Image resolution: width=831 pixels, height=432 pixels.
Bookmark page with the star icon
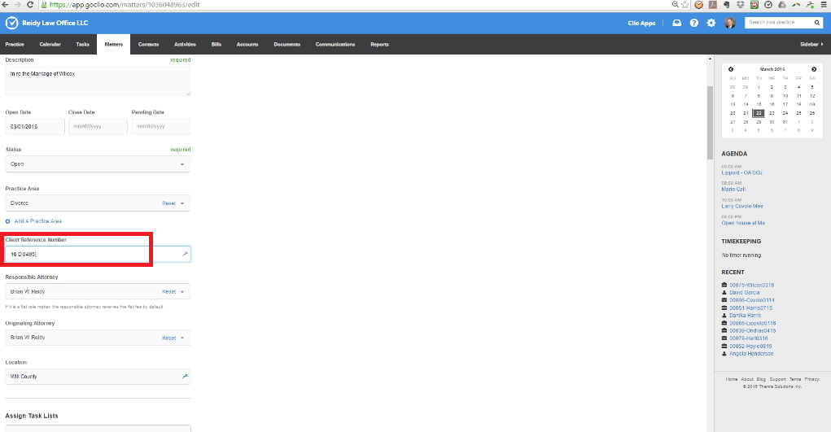[687, 5]
